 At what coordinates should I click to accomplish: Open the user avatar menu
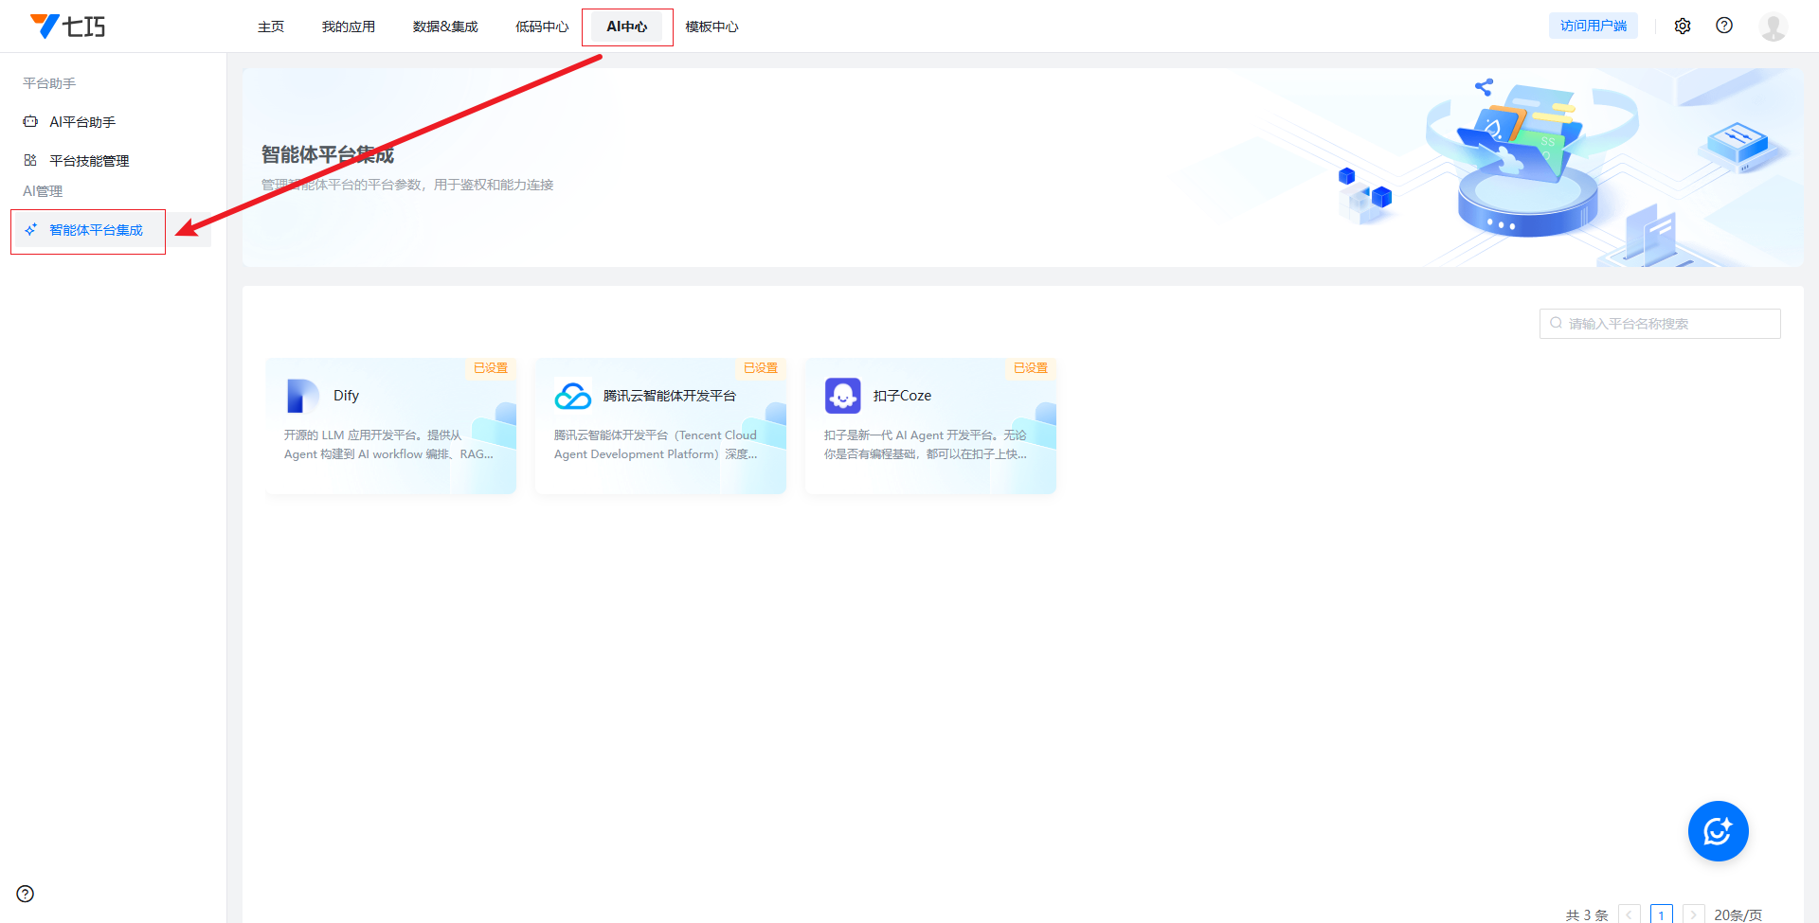pyautogui.click(x=1773, y=27)
